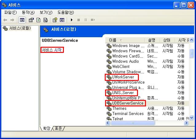Select the Telnet service row
Image resolution: width=196 pixels, height=139 pixels.
click(x=147, y=119)
